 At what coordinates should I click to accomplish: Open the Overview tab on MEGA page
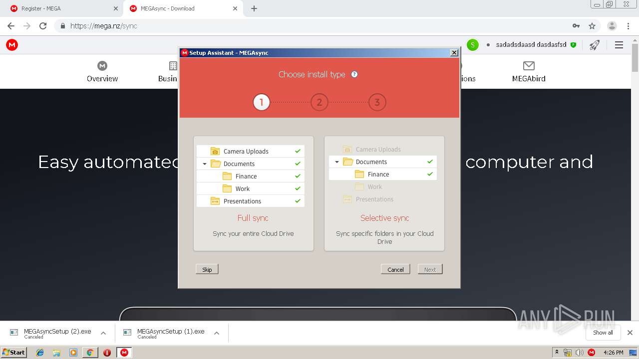click(102, 72)
